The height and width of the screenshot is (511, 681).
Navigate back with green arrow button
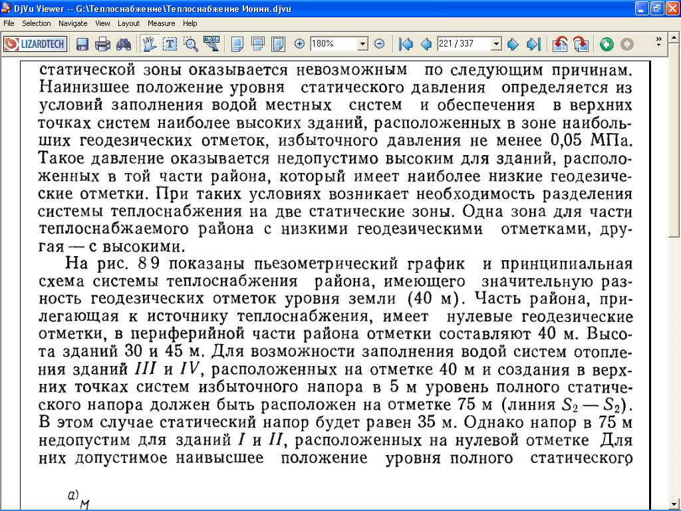(x=607, y=44)
